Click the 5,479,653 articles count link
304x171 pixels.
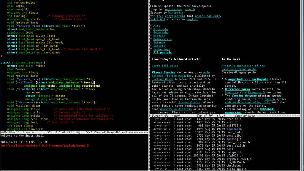[x=157, y=19]
